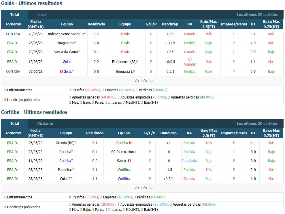This screenshot has width=285, height=214.
Task: Click the 3-1 result for Palmeiras match
Action: pos(95,170)
